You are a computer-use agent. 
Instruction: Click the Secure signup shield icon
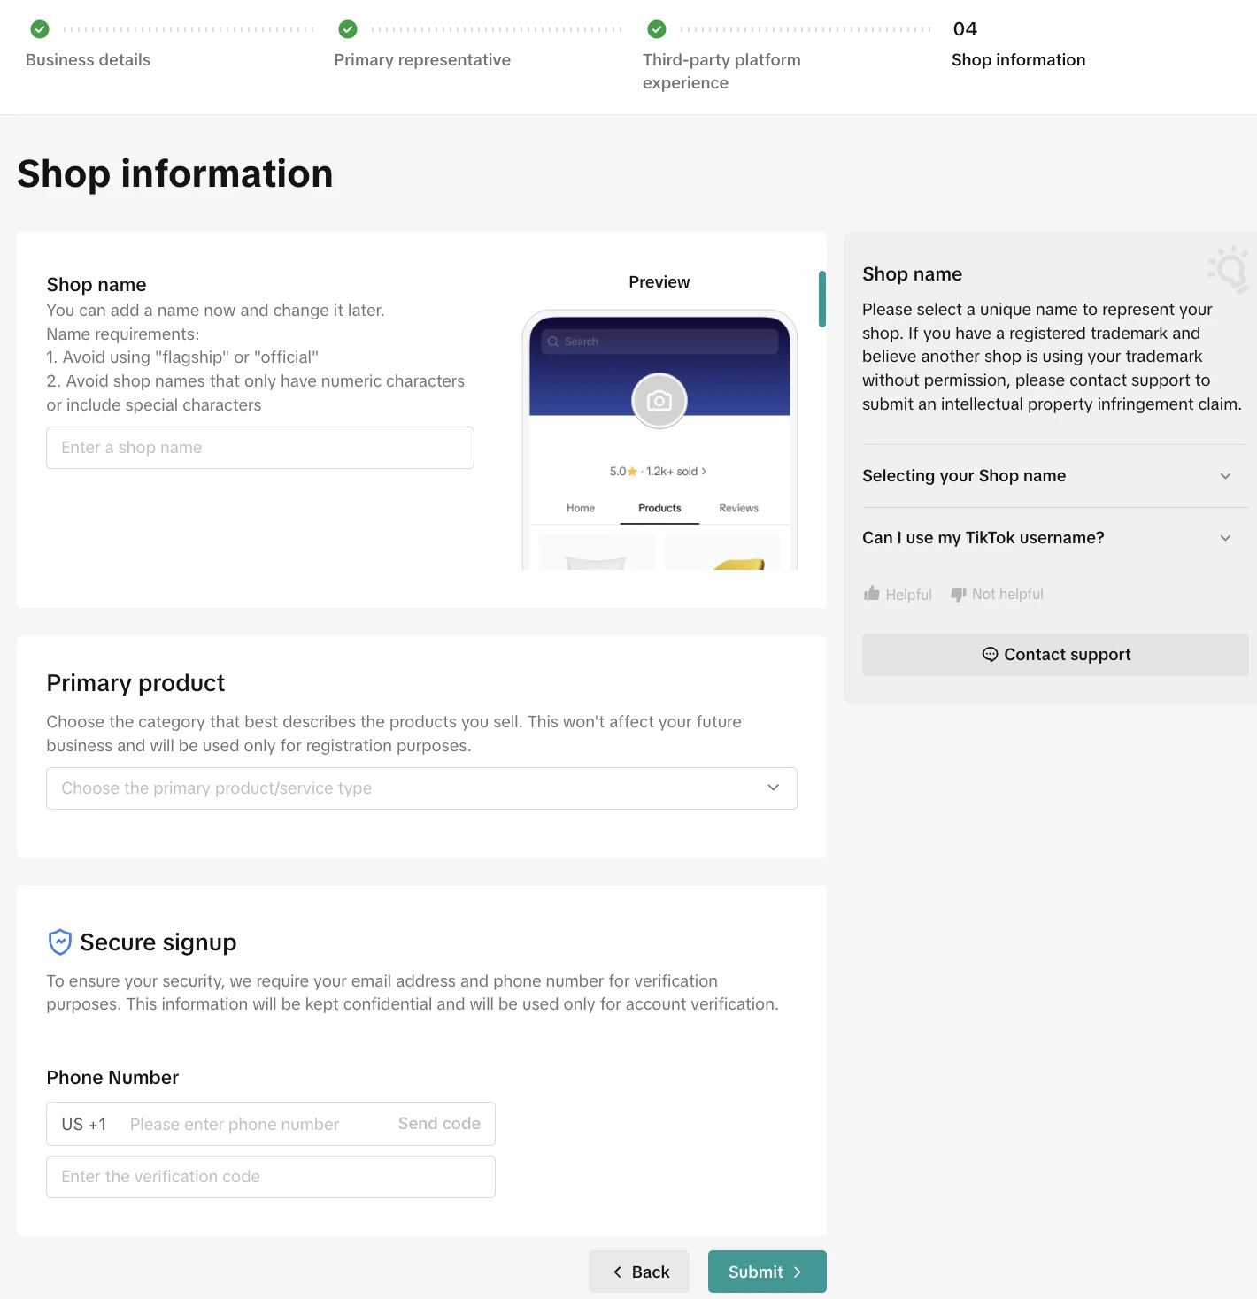(x=59, y=942)
